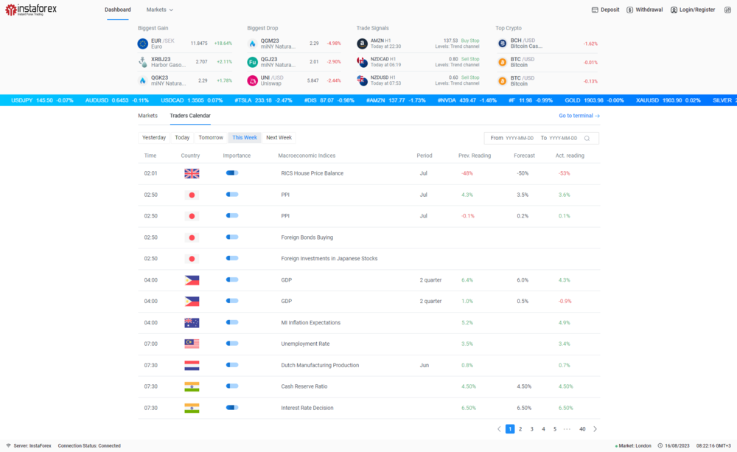
Task: Click the Go to terminal link
Action: click(579, 116)
